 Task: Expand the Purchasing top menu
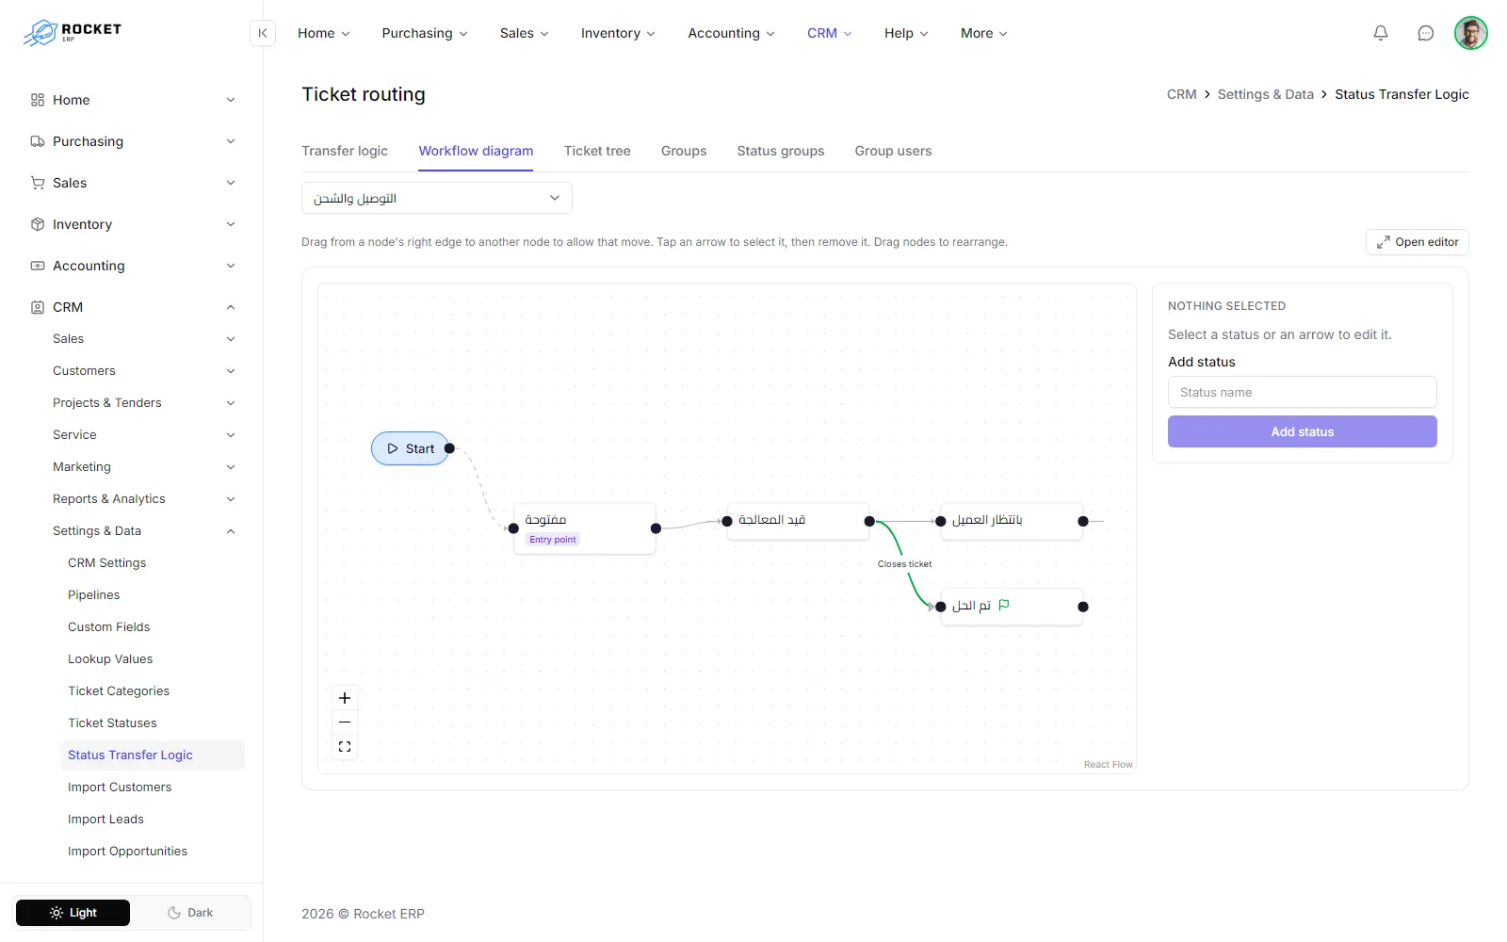click(x=425, y=33)
